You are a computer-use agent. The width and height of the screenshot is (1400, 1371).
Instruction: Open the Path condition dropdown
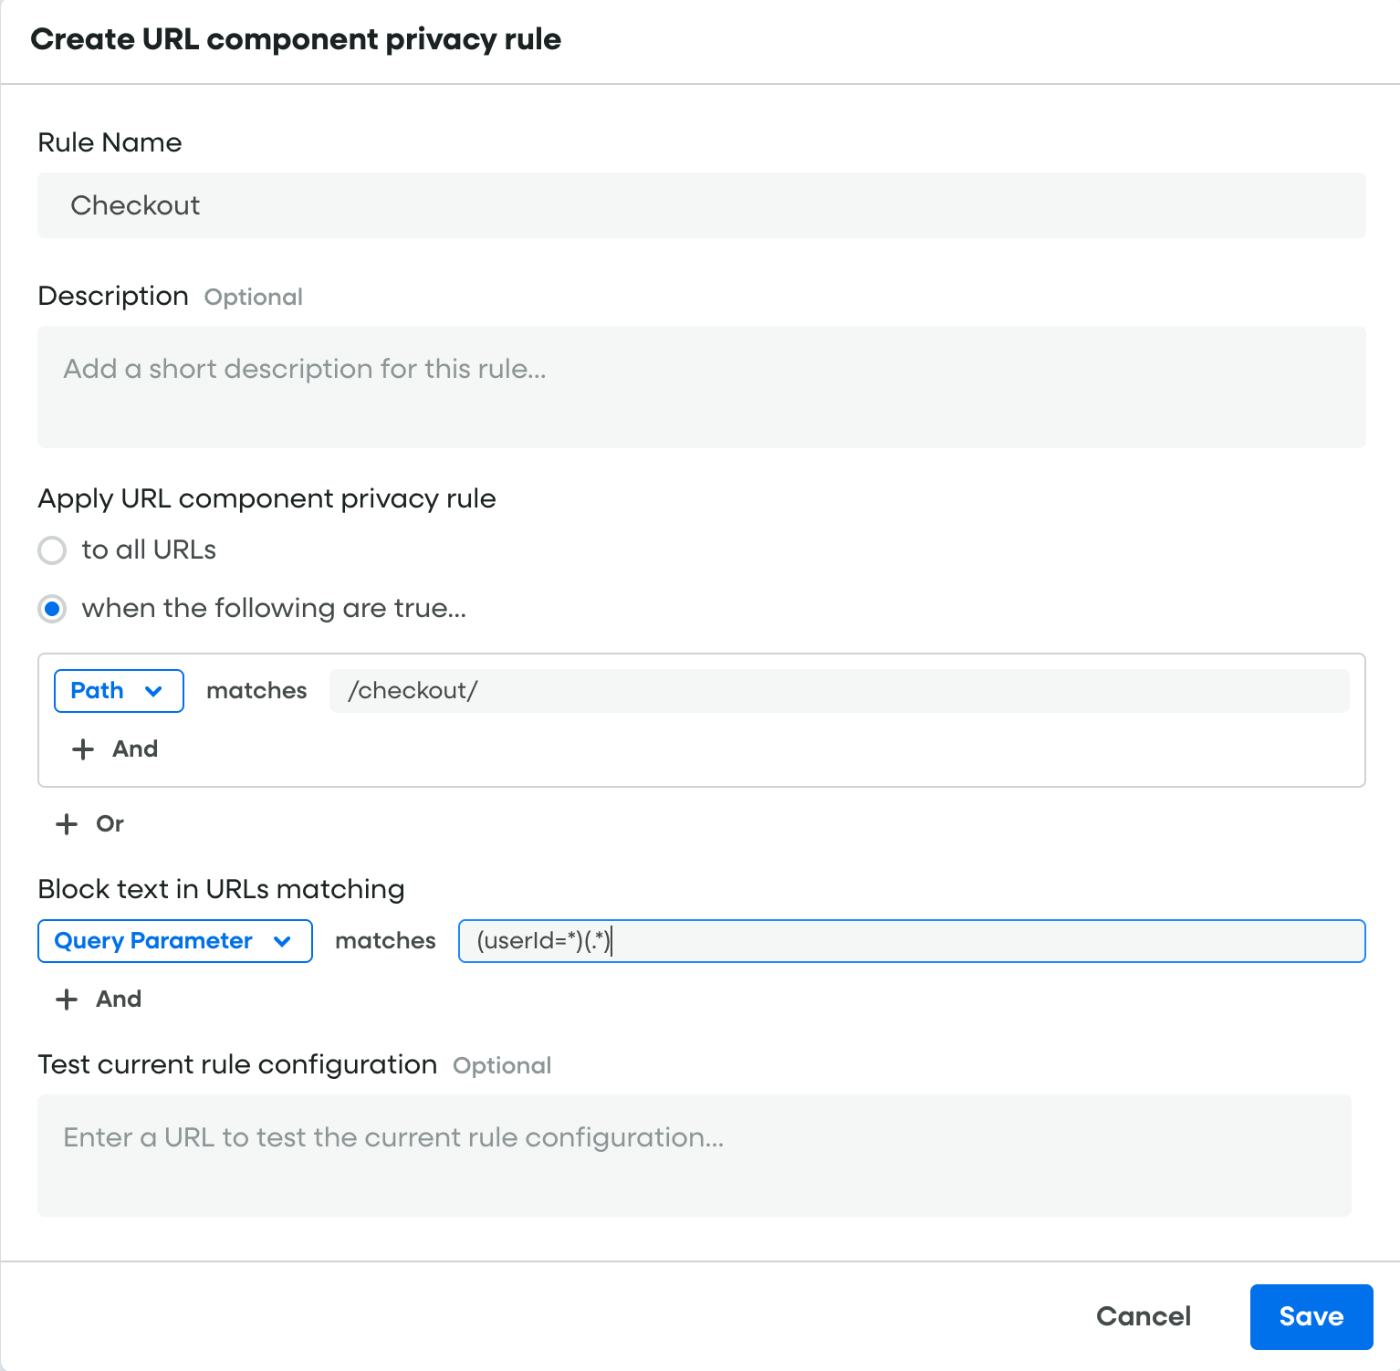[x=119, y=691]
